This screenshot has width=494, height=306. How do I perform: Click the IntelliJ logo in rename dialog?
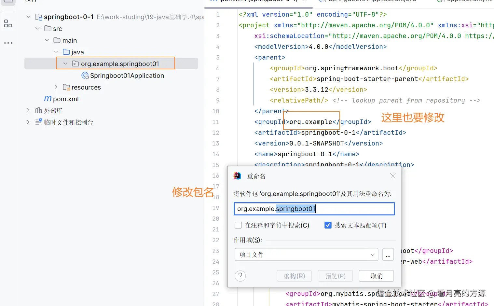click(x=237, y=176)
